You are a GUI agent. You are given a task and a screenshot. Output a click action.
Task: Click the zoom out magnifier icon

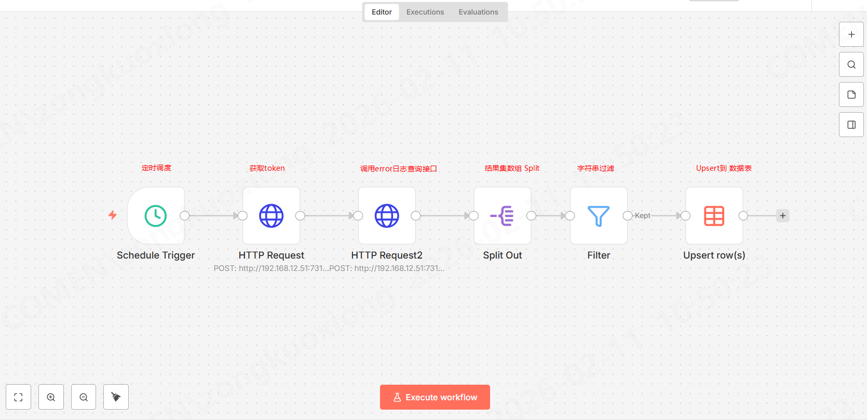point(84,397)
